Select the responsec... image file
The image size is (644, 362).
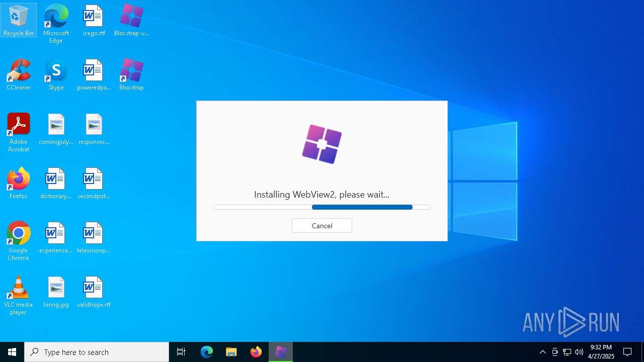pos(94,129)
